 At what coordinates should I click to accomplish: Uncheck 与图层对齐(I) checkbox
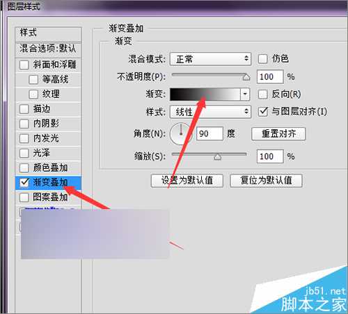coord(263,112)
